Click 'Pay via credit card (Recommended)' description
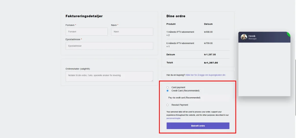 tap(184, 98)
